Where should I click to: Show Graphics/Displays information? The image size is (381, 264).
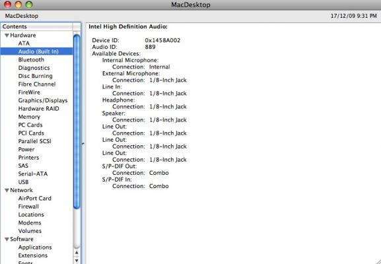(x=43, y=100)
